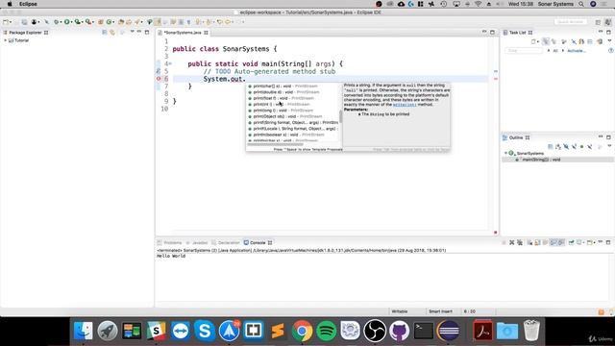Click the Quick Access search field
Viewport: 615px width, 346px height.
tap(571, 22)
